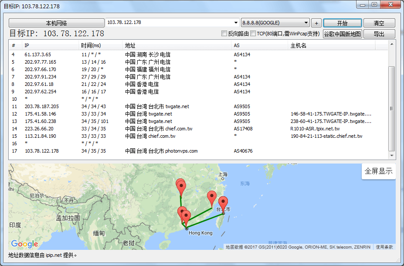
Task: Open the 8.8.8.8(GOOGLE) DNS server dropdown
Action: pos(306,22)
